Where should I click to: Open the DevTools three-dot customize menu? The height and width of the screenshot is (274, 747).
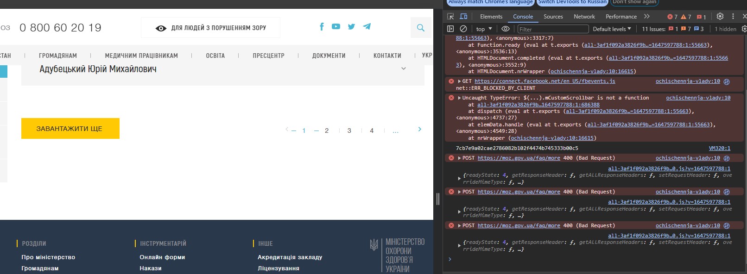pos(733,16)
